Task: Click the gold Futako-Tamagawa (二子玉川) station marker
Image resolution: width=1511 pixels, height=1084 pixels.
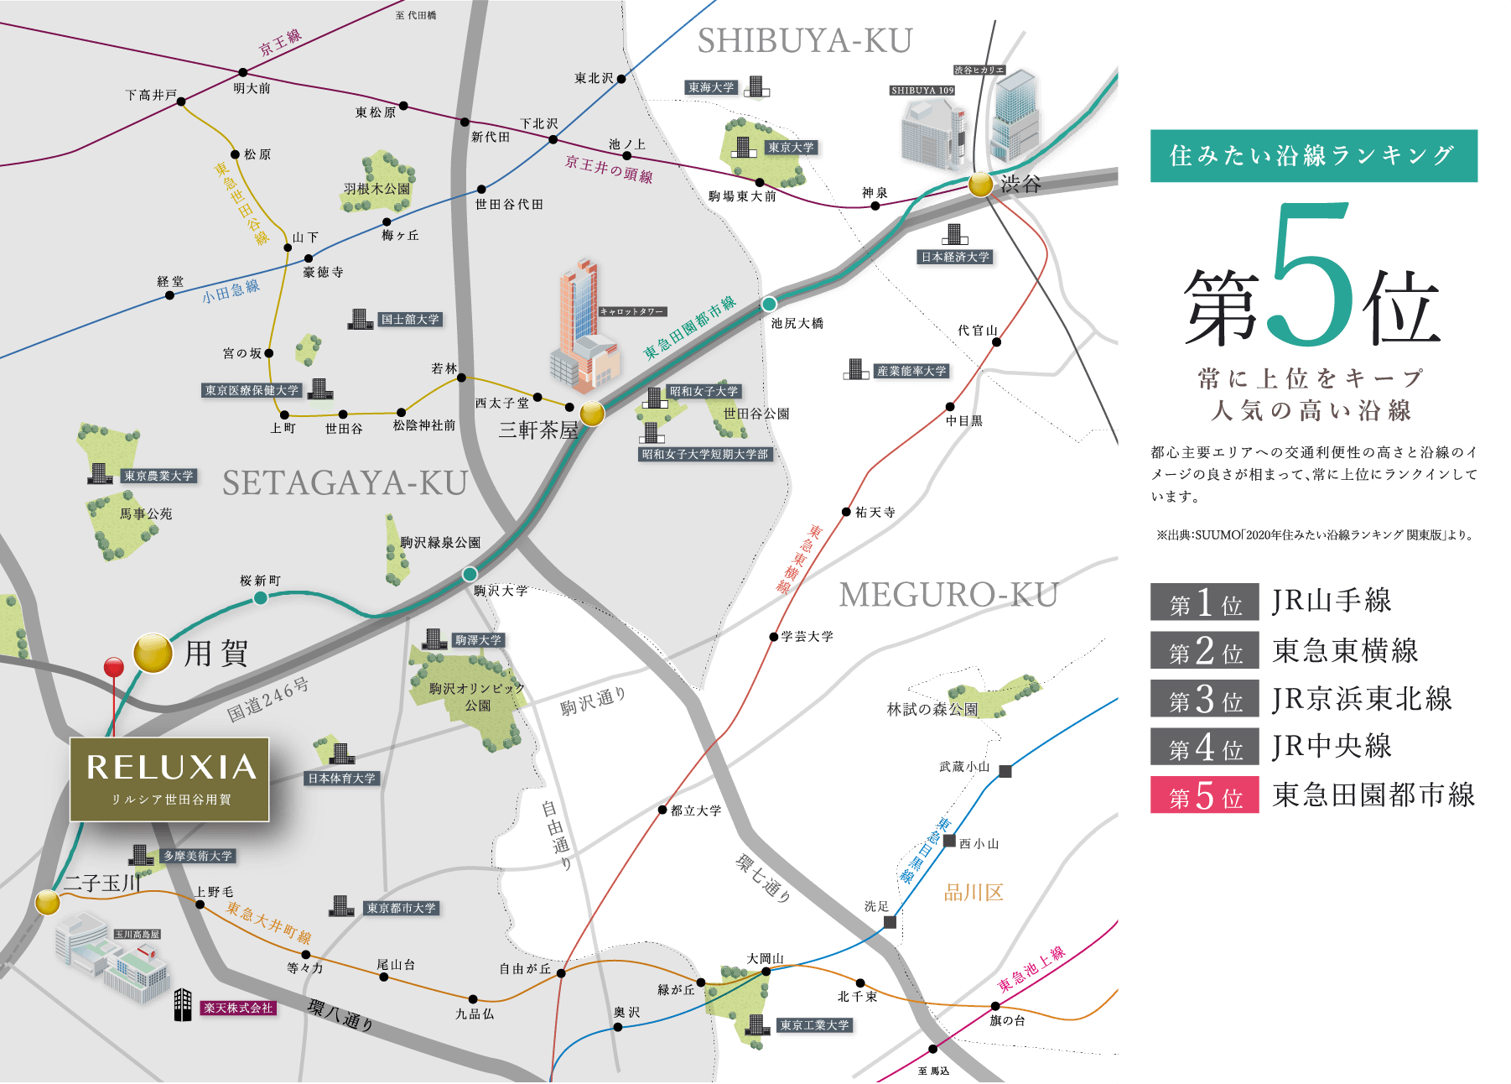Action: pos(48,903)
